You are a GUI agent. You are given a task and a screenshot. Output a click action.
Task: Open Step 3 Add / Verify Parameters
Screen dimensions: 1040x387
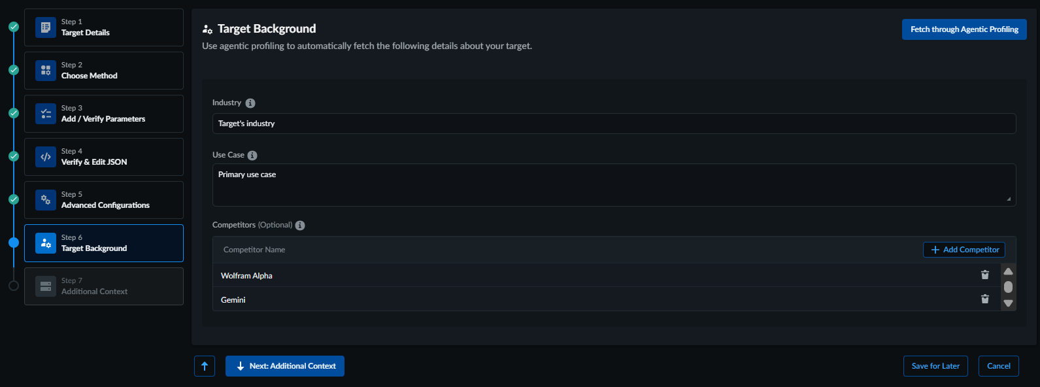pos(104,114)
